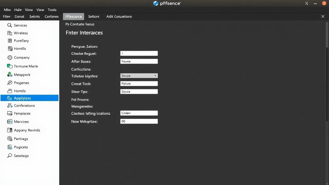
Task: Click the Mercires sidebar icon
Action: pyautogui.click(x=10, y=122)
